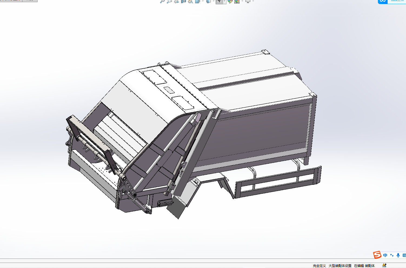The width and height of the screenshot is (406, 268).
Task: Click the Sogou voice input microphone
Action: (x=398, y=255)
